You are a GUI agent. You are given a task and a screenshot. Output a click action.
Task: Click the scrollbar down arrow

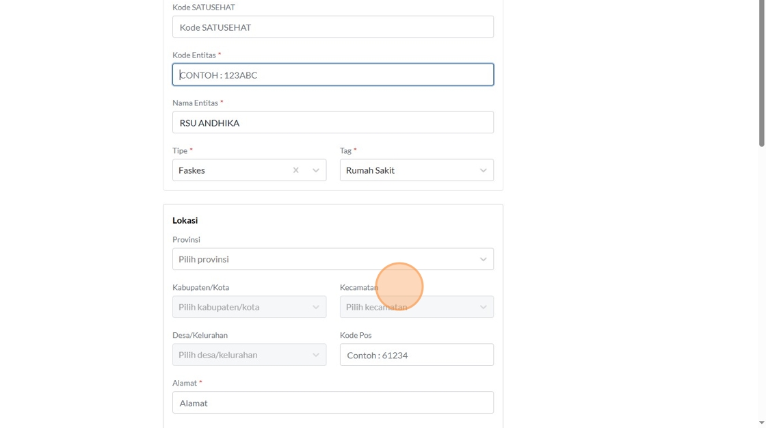click(761, 423)
